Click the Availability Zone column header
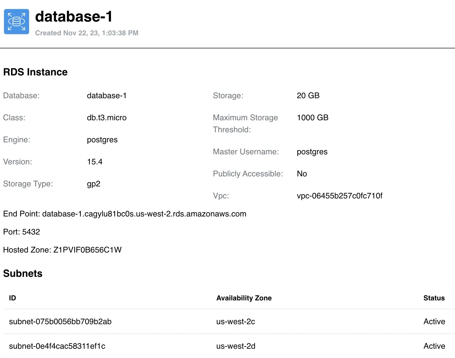This screenshot has width=455, height=358. (x=244, y=298)
